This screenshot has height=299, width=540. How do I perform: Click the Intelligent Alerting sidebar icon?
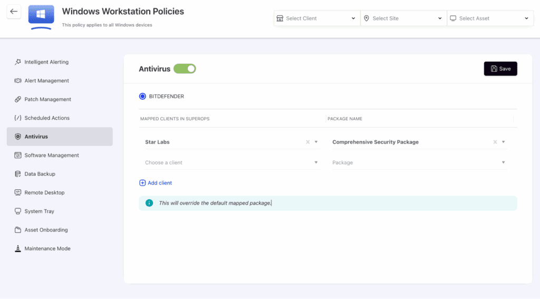[x=18, y=62]
